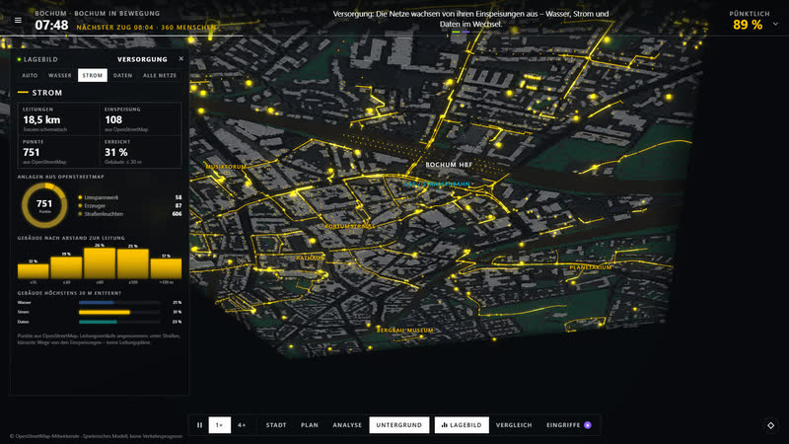The image size is (789, 444).
Task: Click the 26 % histogram bar
Action: [x=100, y=262]
